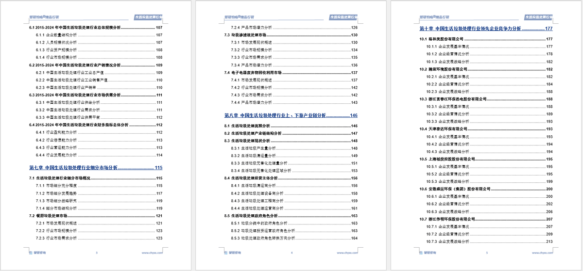
Task: Click the 智研咨询 logo in page 4 footer
Action: coord(233,253)
